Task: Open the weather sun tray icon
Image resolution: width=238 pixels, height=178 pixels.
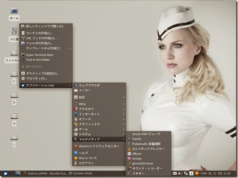Action: [197, 173]
